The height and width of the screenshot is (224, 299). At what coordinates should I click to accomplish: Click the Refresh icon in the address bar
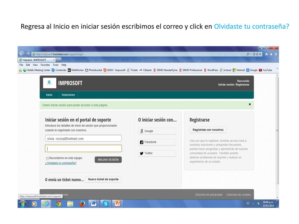pos(257,54)
